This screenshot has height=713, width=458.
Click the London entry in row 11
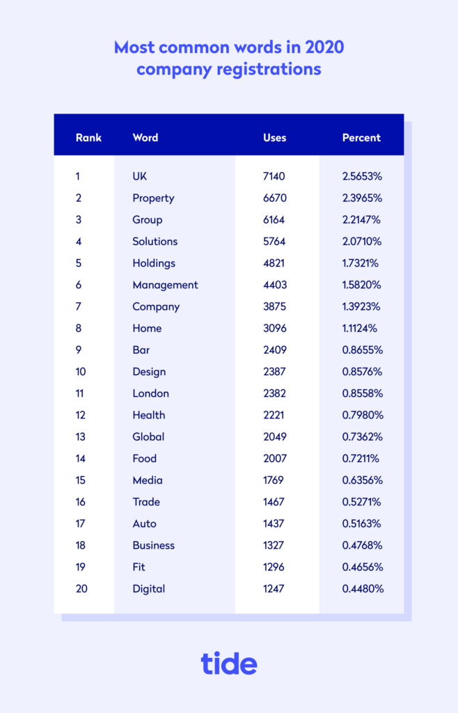pos(151,393)
